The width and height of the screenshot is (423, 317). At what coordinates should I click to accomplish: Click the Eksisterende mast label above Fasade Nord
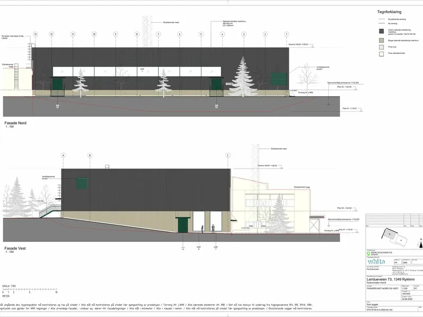point(171,22)
